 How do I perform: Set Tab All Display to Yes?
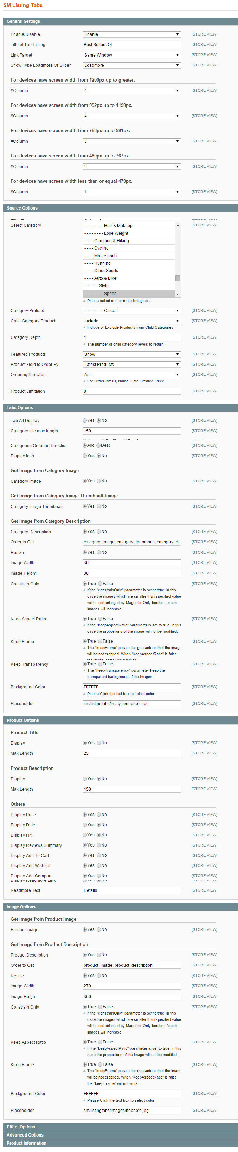click(x=85, y=420)
